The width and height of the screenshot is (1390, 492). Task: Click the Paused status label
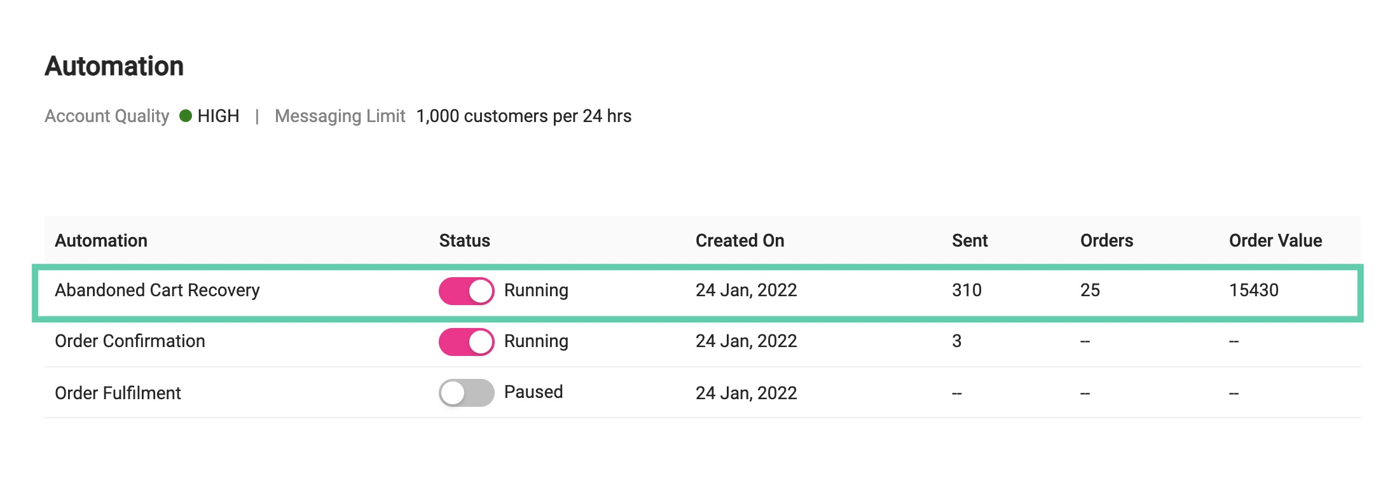(x=533, y=392)
